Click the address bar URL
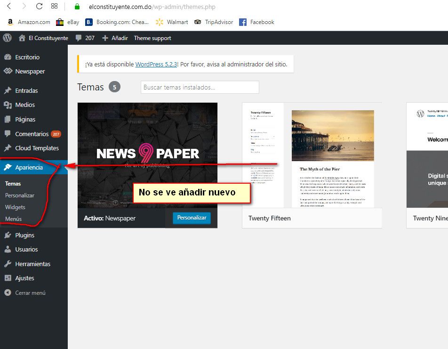 [152, 7]
